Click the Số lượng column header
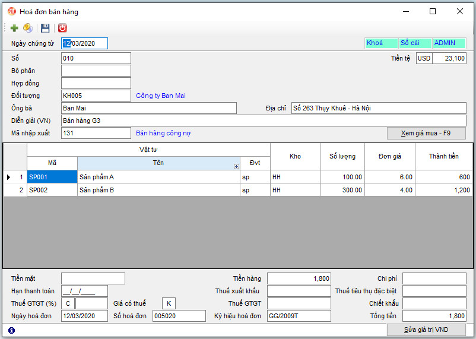The image size is (476, 339). pyautogui.click(x=342, y=156)
